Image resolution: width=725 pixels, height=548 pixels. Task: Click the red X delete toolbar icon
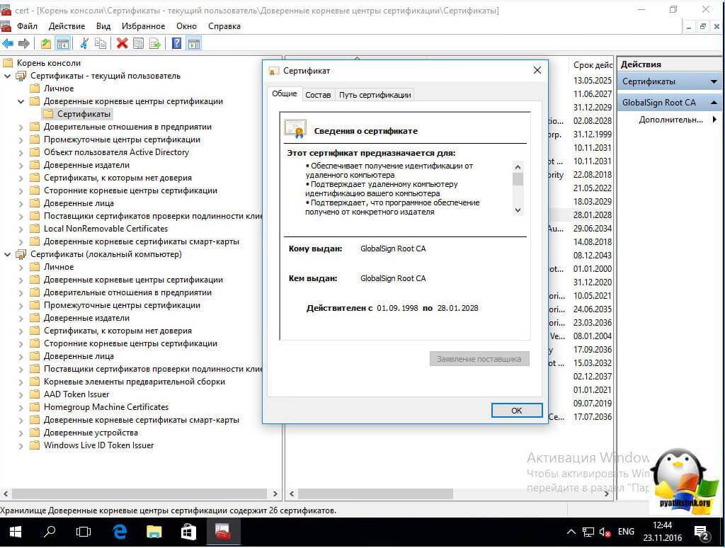122,43
